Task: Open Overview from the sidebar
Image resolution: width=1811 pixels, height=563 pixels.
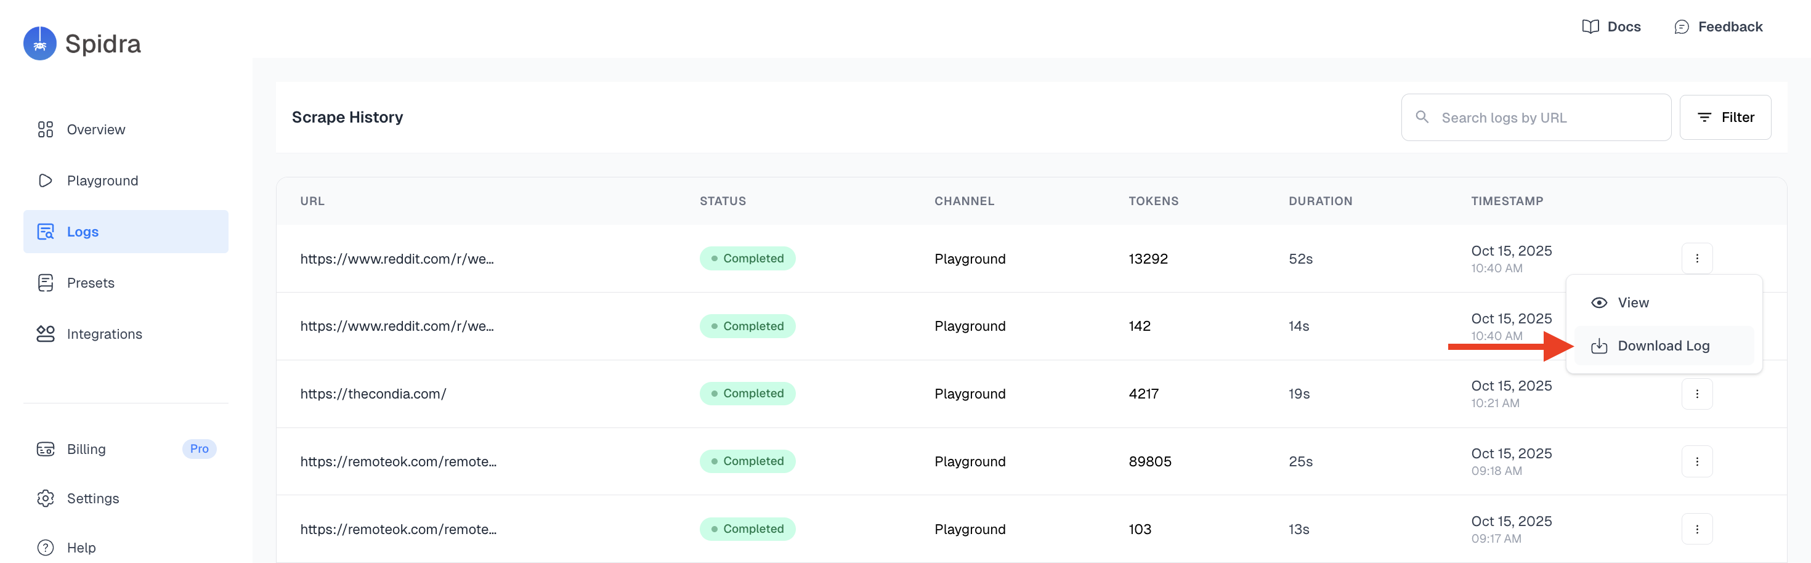Action: [125, 129]
